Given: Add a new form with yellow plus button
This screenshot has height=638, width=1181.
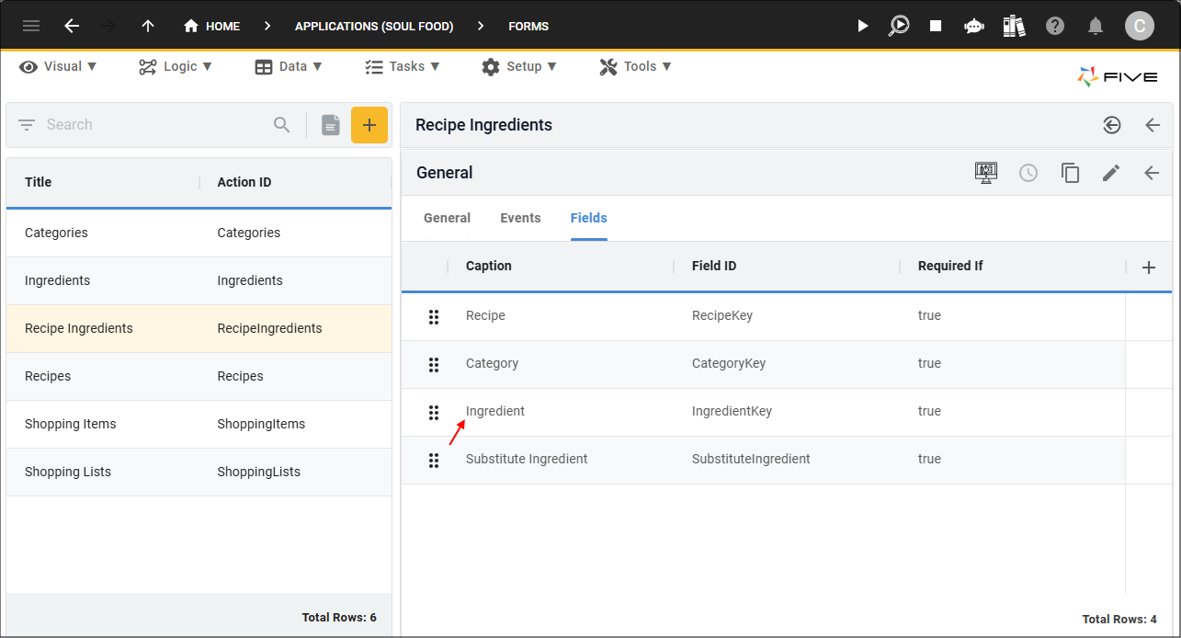Looking at the screenshot, I should coord(369,125).
